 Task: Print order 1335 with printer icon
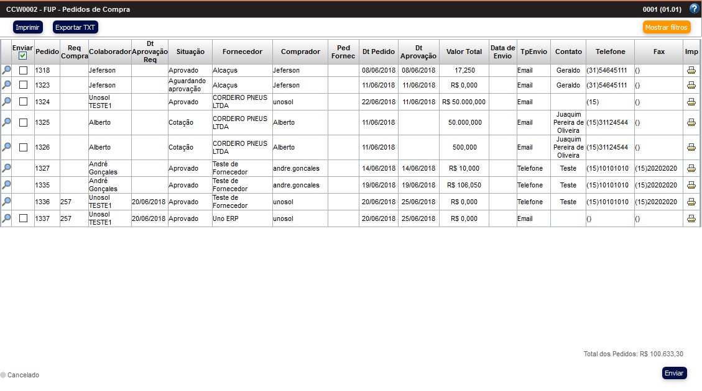(x=691, y=185)
